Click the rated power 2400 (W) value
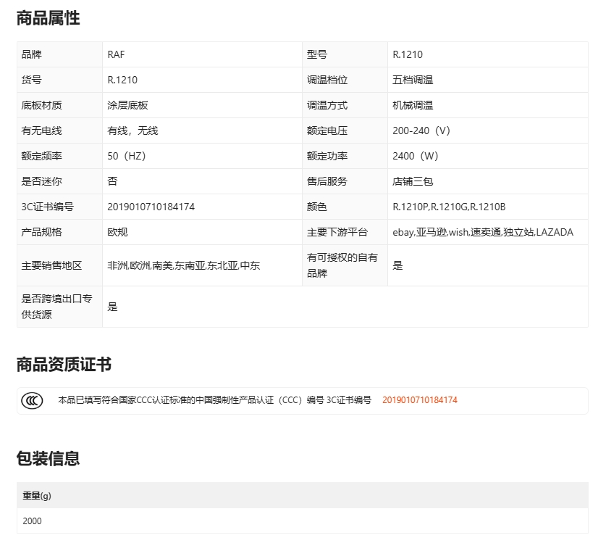The width and height of the screenshot is (606, 551). (x=416, y=156)
